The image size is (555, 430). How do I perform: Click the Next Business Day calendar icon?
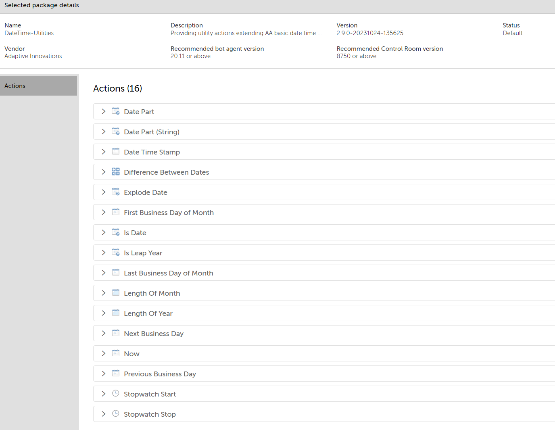pos(116,333)
